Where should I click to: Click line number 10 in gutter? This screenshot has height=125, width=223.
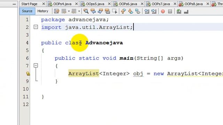click(25, 89)
